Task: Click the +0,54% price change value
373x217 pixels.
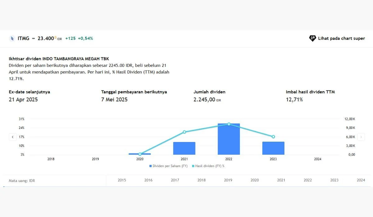Action: [85, 38]
